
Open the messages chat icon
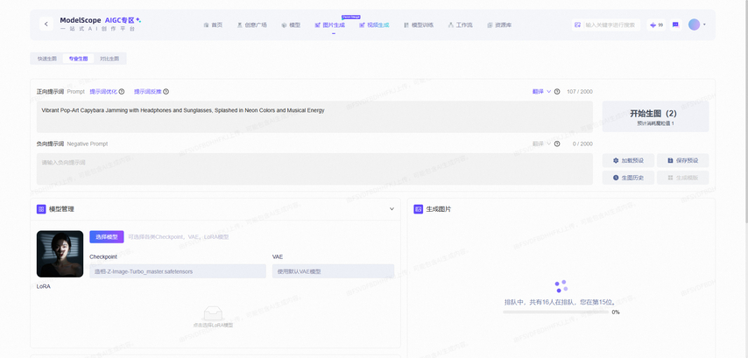point(675,25)
